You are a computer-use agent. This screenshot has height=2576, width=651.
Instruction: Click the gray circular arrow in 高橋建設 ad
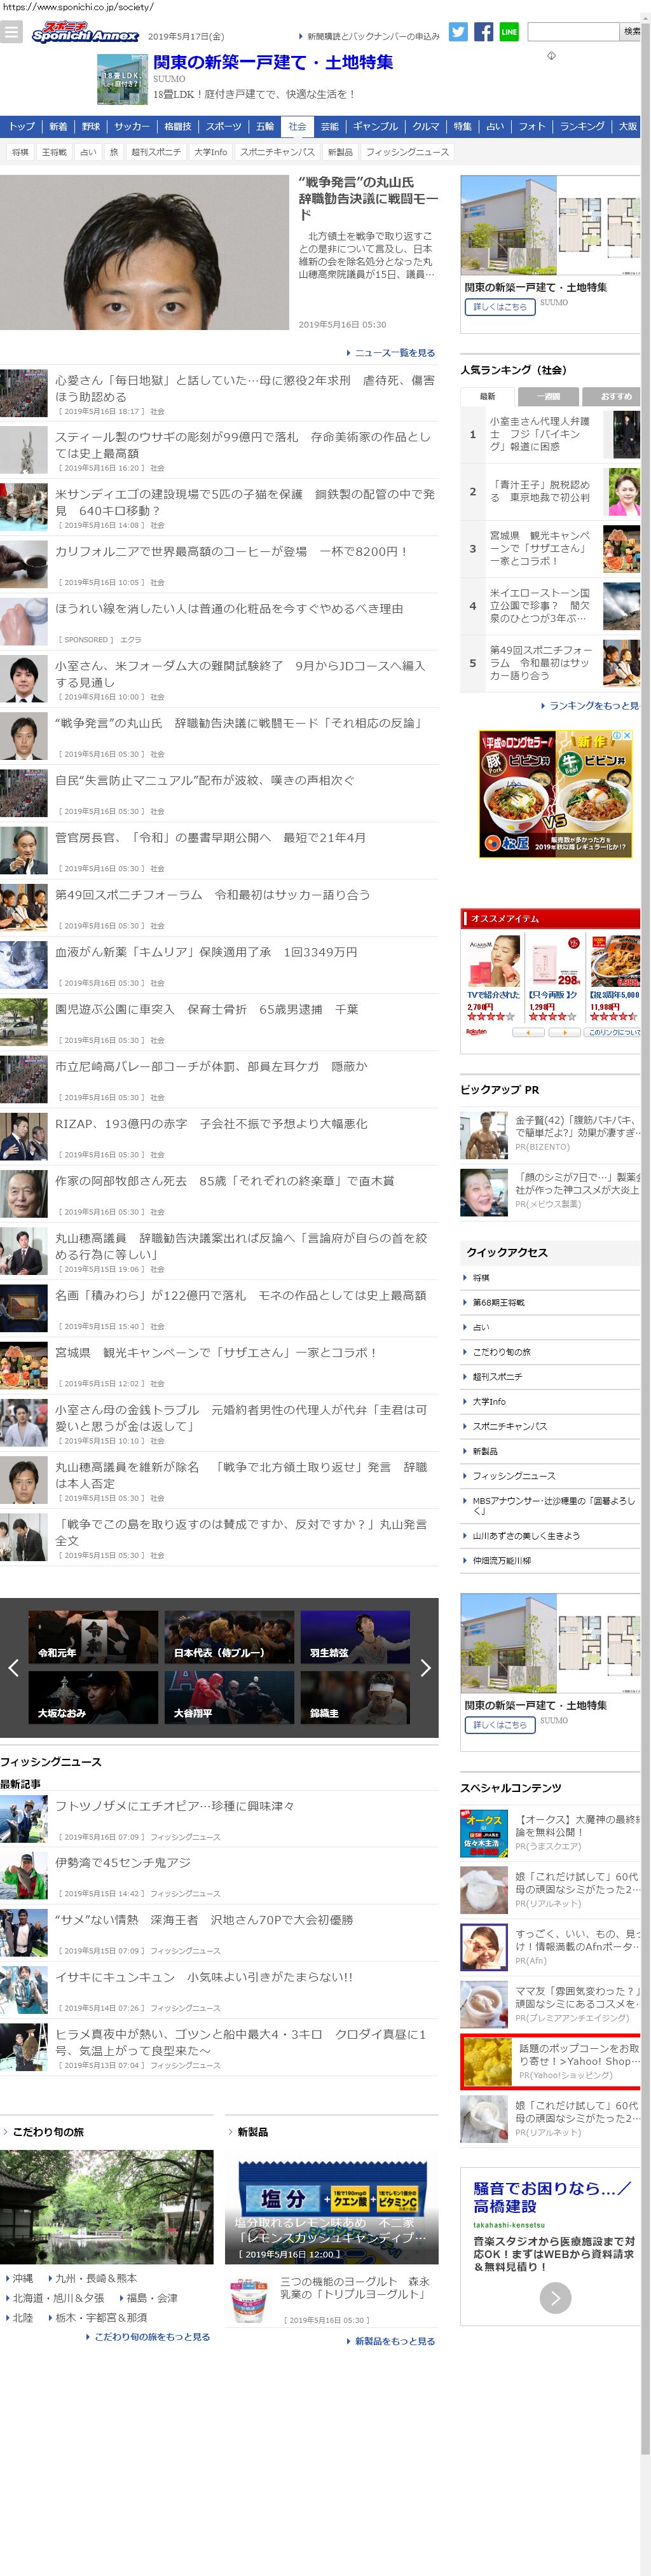tap(555, 2297)
